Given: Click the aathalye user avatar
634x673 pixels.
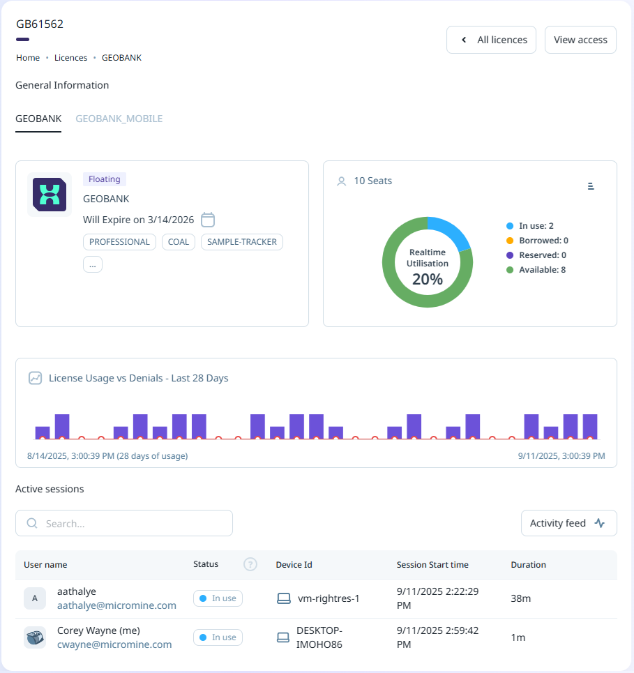Looking at the screenshot, I should 35,598.
